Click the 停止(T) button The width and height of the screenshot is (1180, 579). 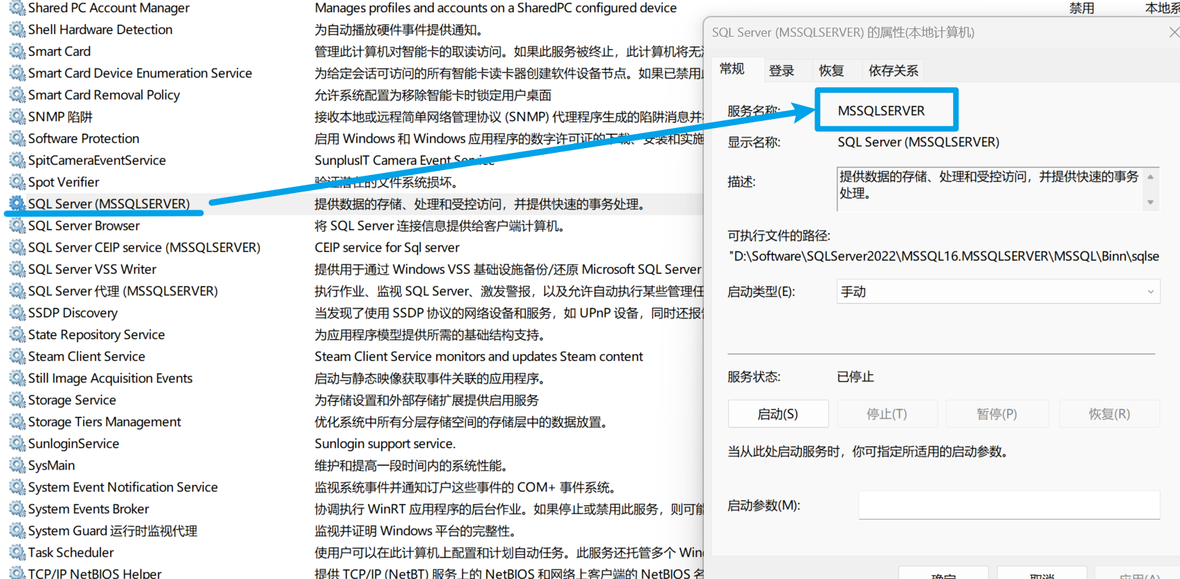click(x=887, y=414)
